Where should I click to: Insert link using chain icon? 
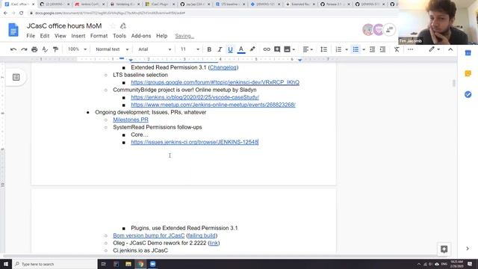click(x=267, y=49)
